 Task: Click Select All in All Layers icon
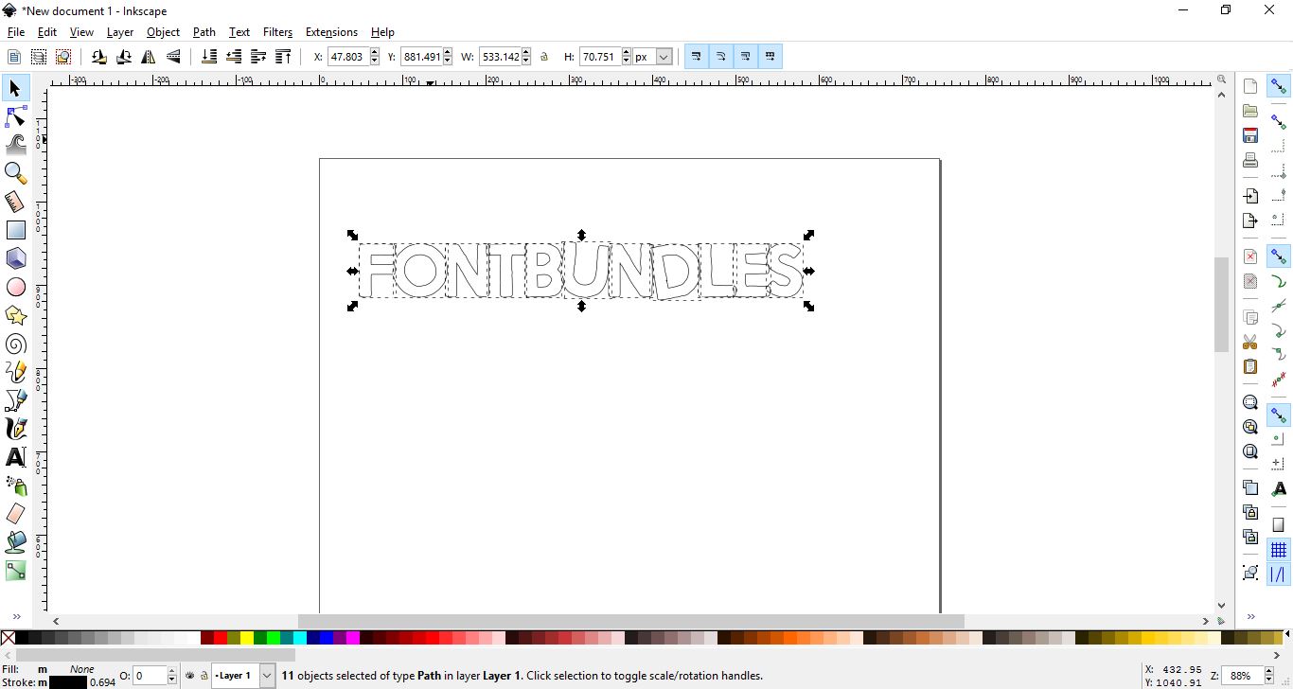coord(39,57)
